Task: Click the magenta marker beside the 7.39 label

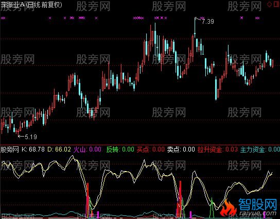Action: (x=202, y=18)
